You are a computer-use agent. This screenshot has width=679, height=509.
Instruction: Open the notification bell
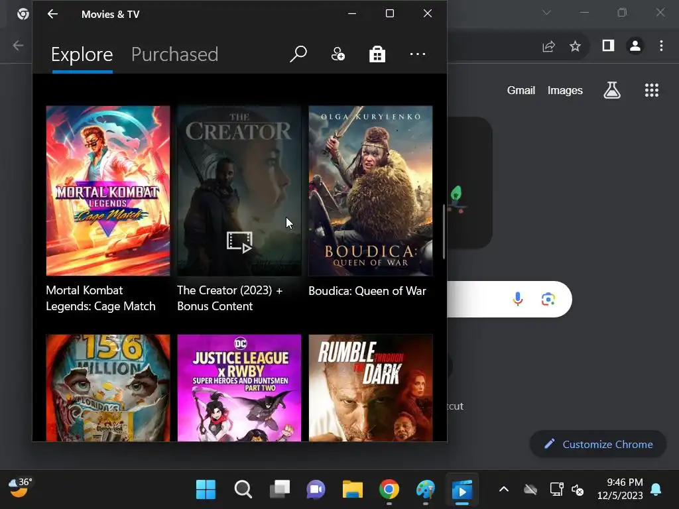pos(656,490)
